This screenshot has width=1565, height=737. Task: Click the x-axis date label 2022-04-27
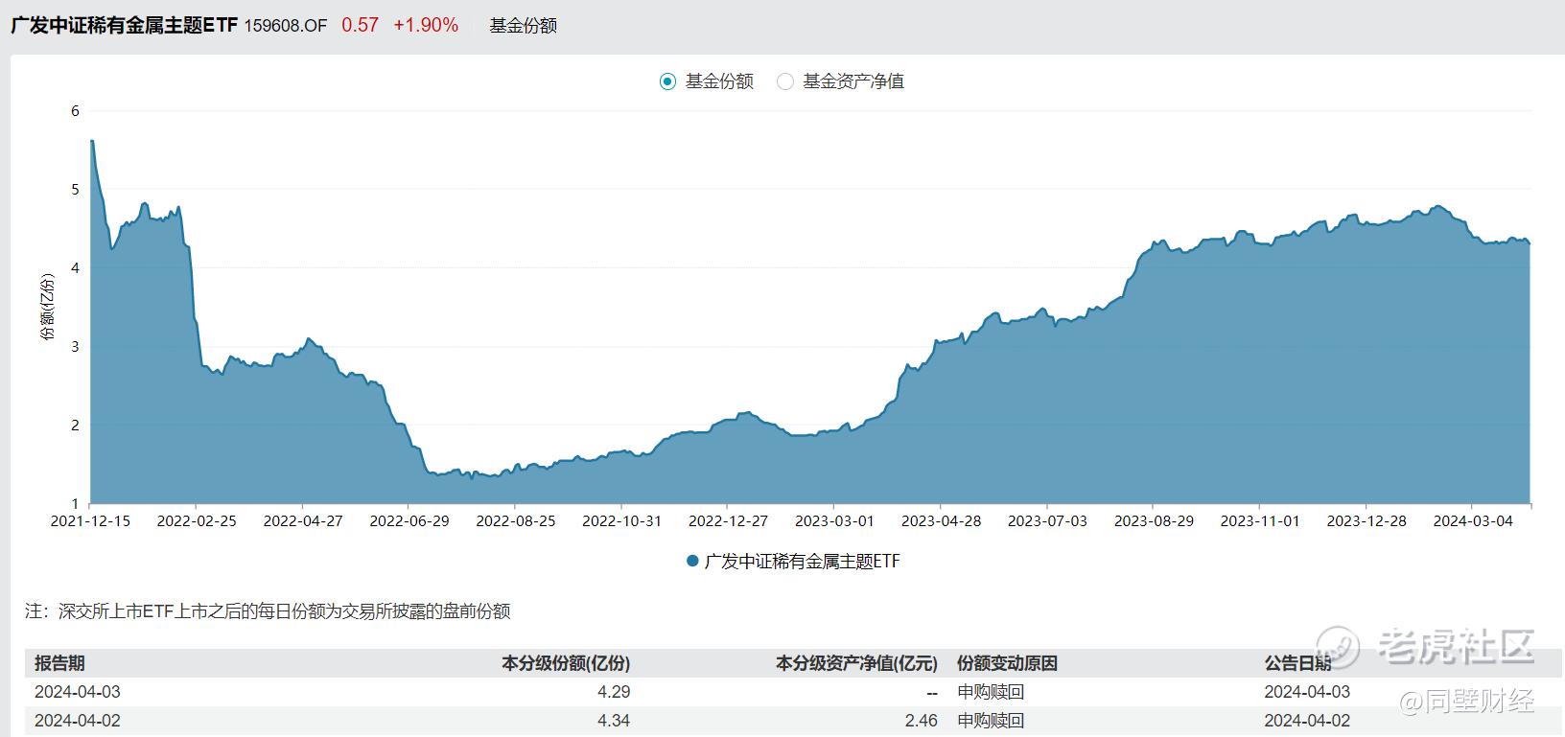point(303,521)
